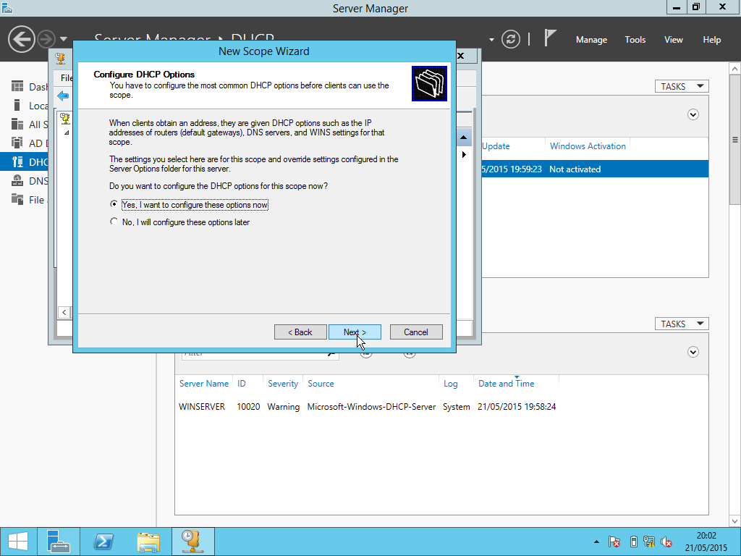Click the right-pointing arrow in DHCP console
The width and height of the screenshot is (741, 556).
(x=464, y=155)
